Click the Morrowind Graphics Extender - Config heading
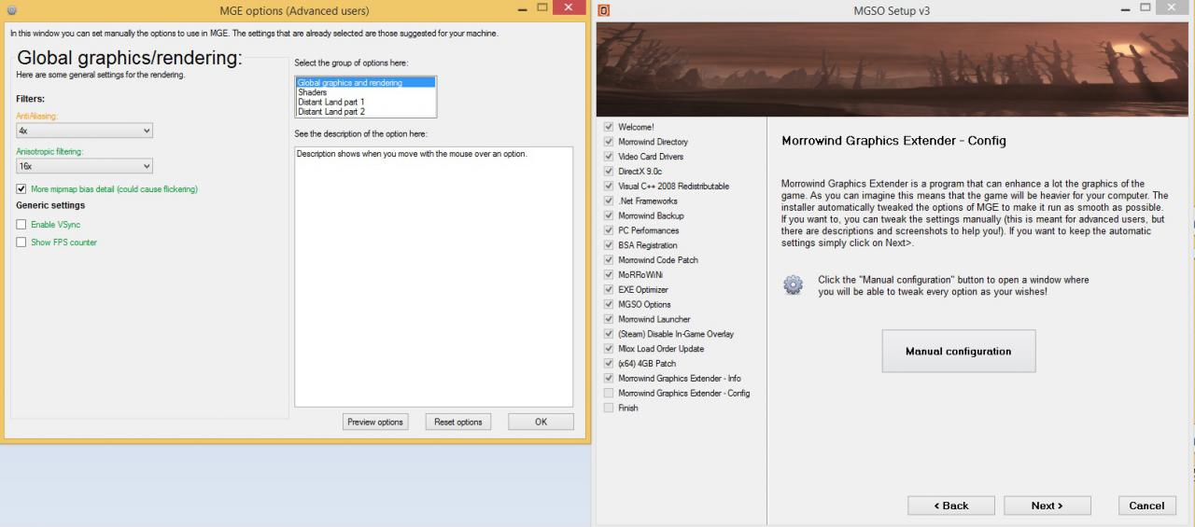This screenshot has width=1195, height=527. click(x=893, y=142)
